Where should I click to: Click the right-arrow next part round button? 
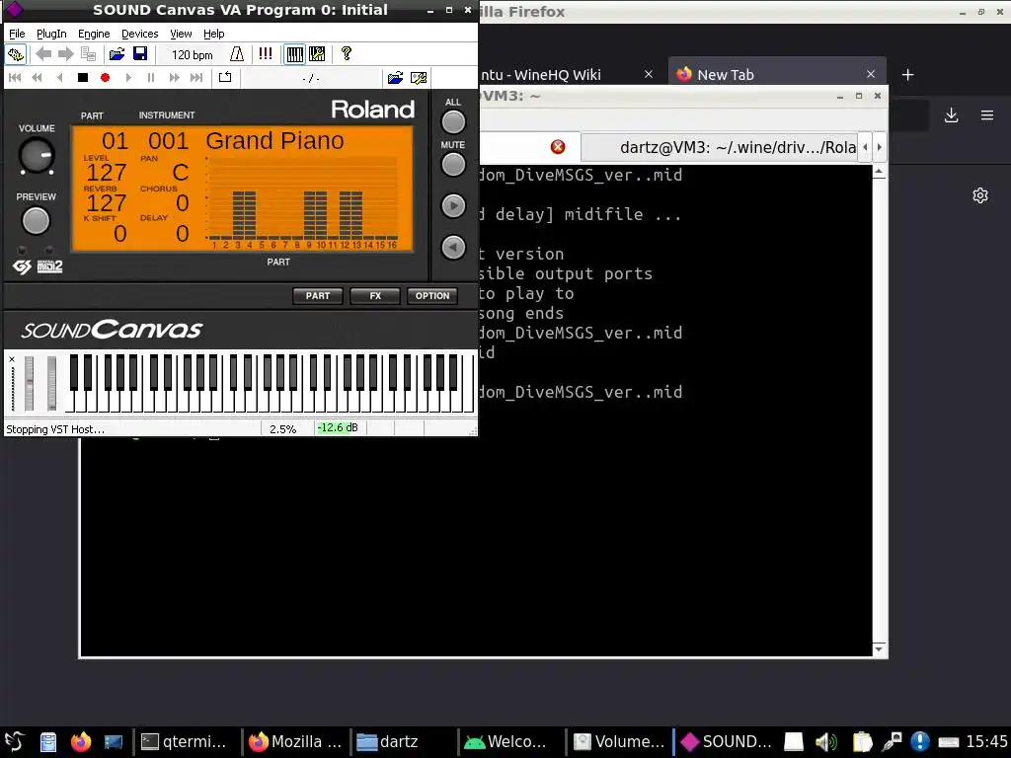453,205
